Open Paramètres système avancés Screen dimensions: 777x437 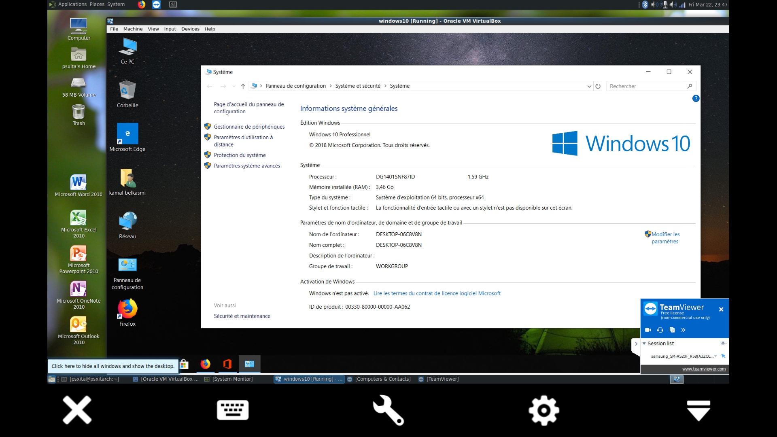point(247,166)
